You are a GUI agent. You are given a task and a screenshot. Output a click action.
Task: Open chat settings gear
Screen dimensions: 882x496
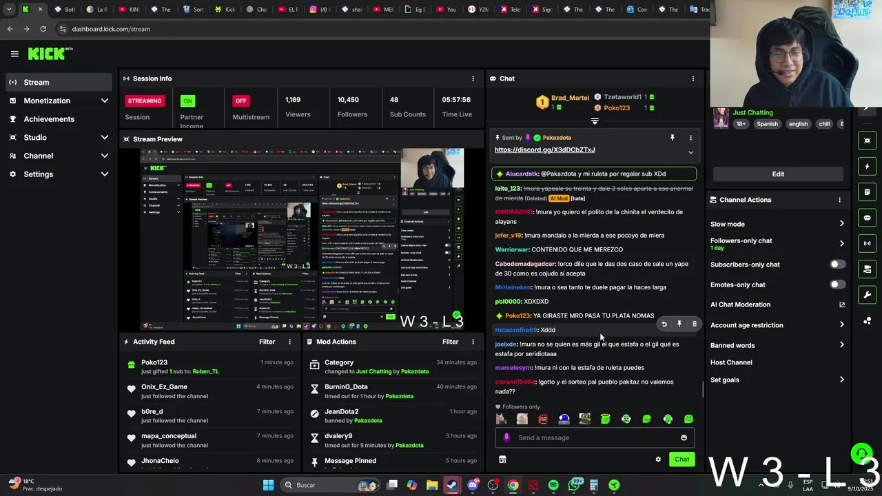pos(658,459)
